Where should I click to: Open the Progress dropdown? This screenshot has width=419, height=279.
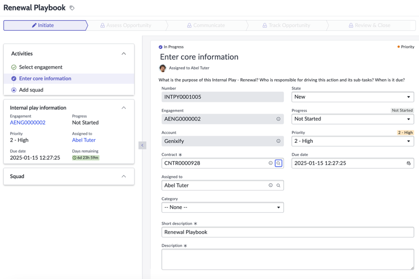click(x=353, y=119)
